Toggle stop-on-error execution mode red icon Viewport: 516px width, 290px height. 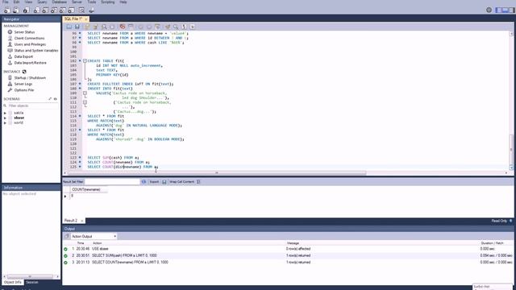[x=123, y=27]
